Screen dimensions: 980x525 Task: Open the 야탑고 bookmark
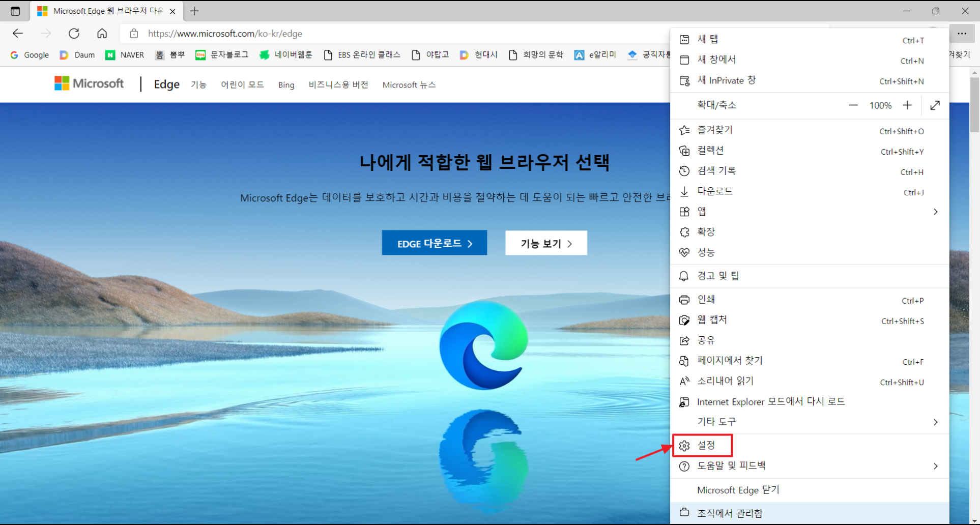click(x=430, y=55)
